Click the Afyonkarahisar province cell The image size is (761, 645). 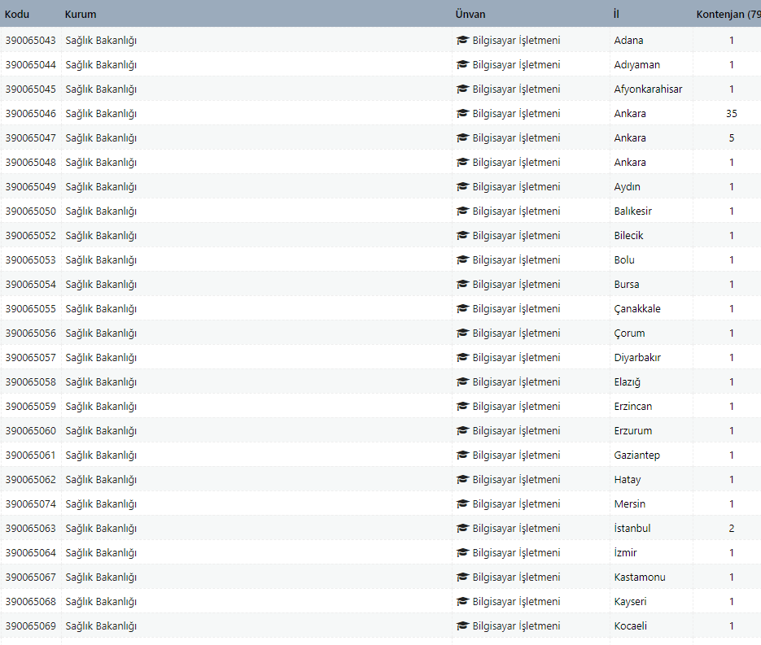coord(648,89)
